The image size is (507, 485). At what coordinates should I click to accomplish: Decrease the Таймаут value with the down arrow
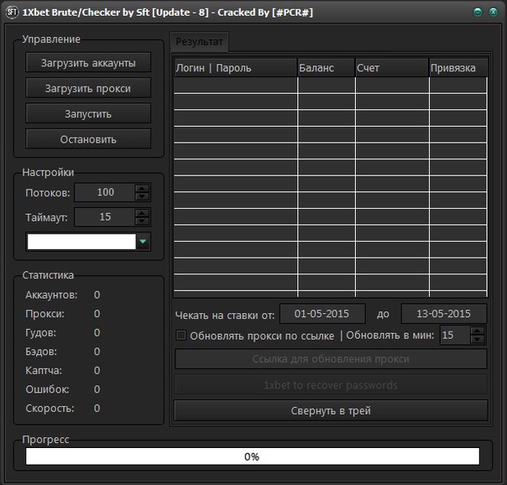pyautogui.click(x=142, y=222)
